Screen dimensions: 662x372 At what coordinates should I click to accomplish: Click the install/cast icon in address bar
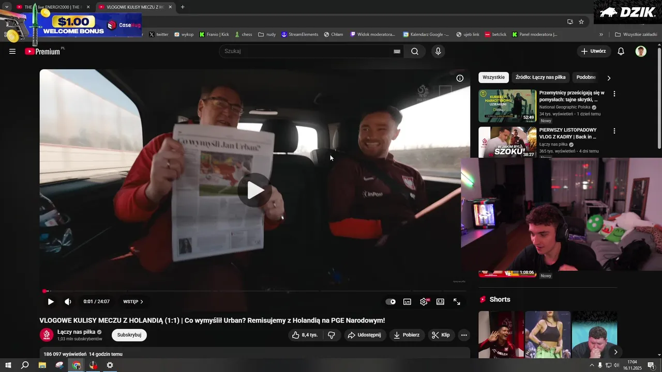pos(570,22)
